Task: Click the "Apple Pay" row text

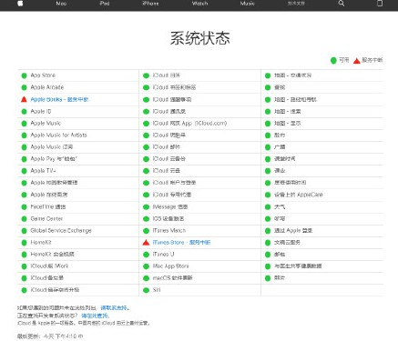Action: [54, 159]
